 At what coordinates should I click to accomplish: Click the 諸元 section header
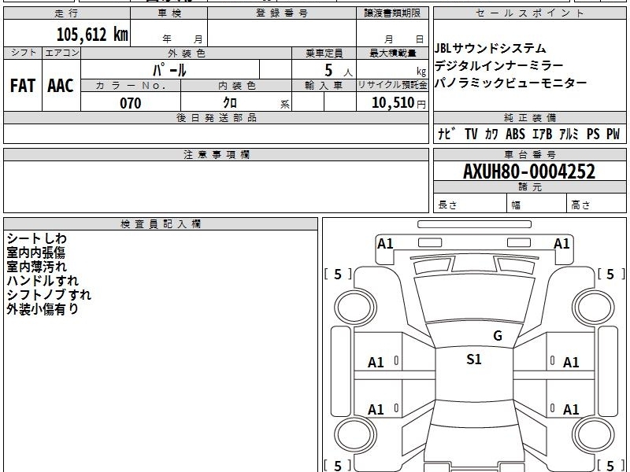click(529, 187)
